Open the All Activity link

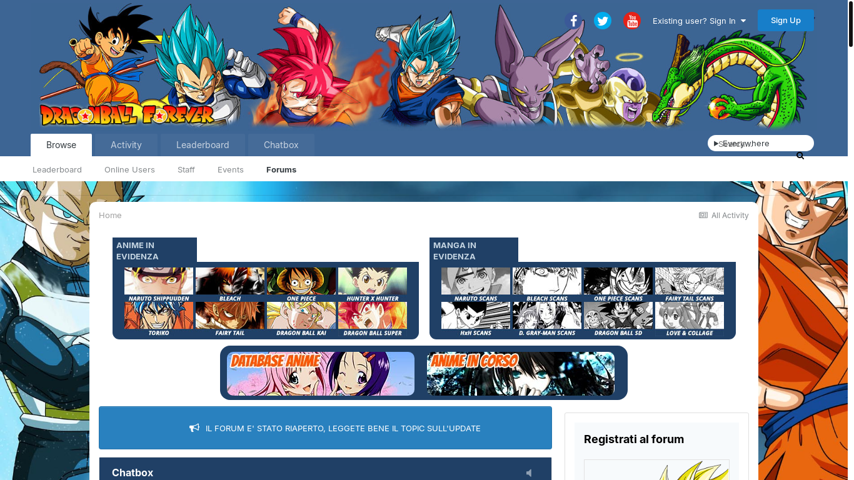(x=724, y=215)
